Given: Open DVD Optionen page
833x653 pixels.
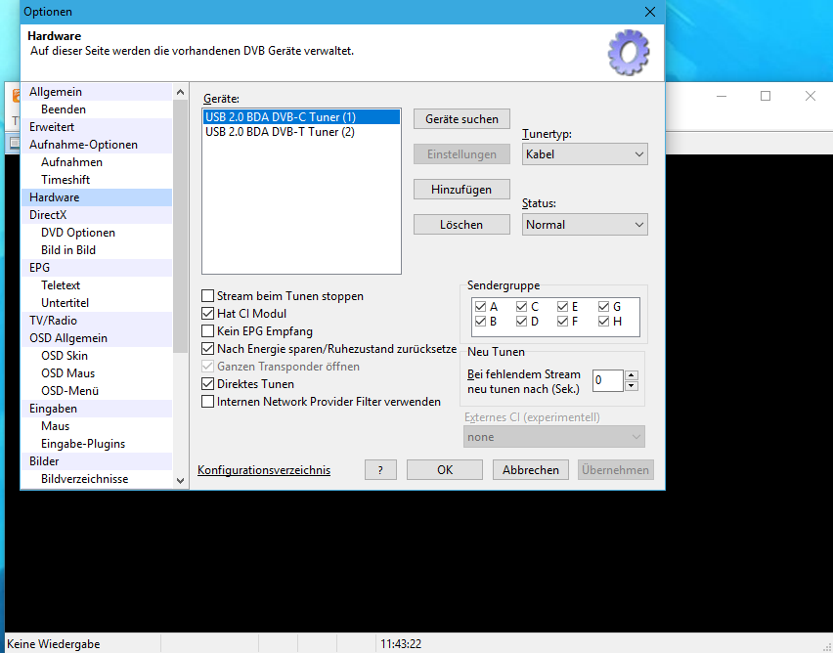Looking at the screenshot, I should (x=97, y=233).
